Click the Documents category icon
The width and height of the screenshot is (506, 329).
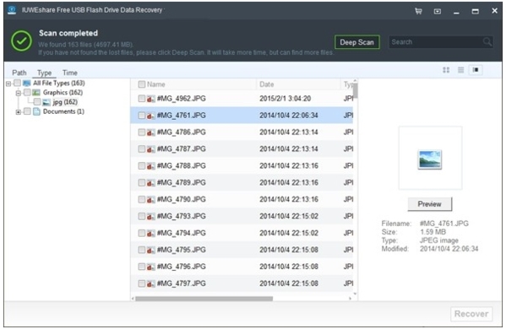tap(37, 111)
